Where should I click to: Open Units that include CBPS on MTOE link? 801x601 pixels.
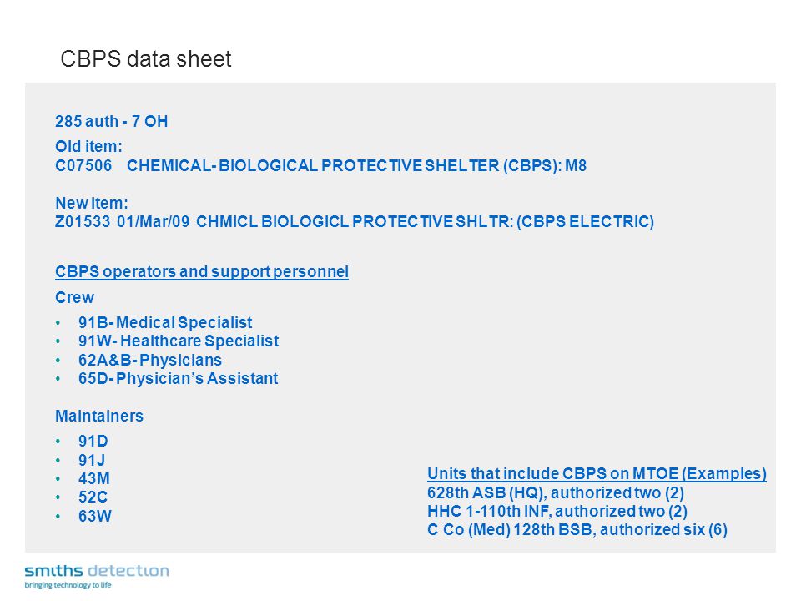pos(597,473)
